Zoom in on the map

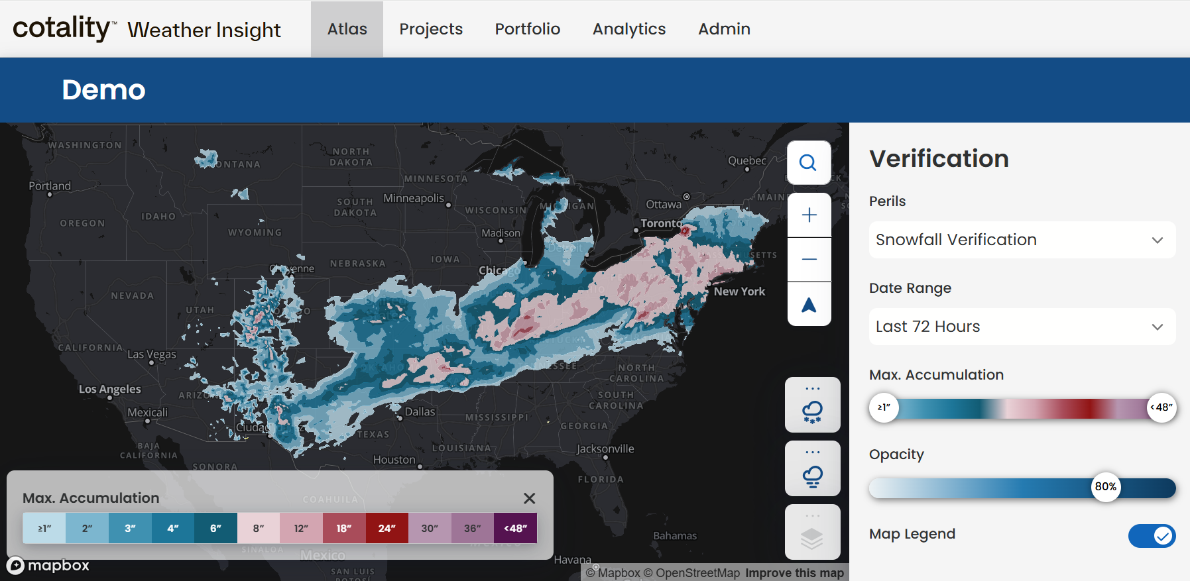click(x=809, y=215)
